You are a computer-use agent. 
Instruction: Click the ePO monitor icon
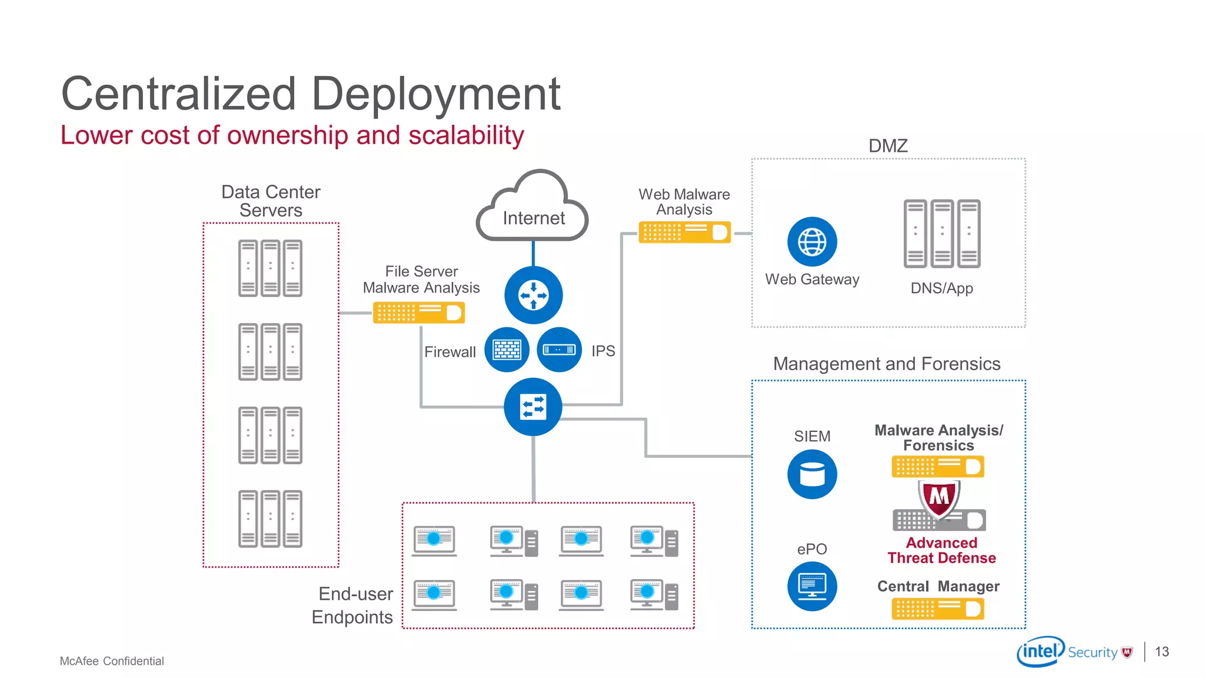tap(812, 586)
